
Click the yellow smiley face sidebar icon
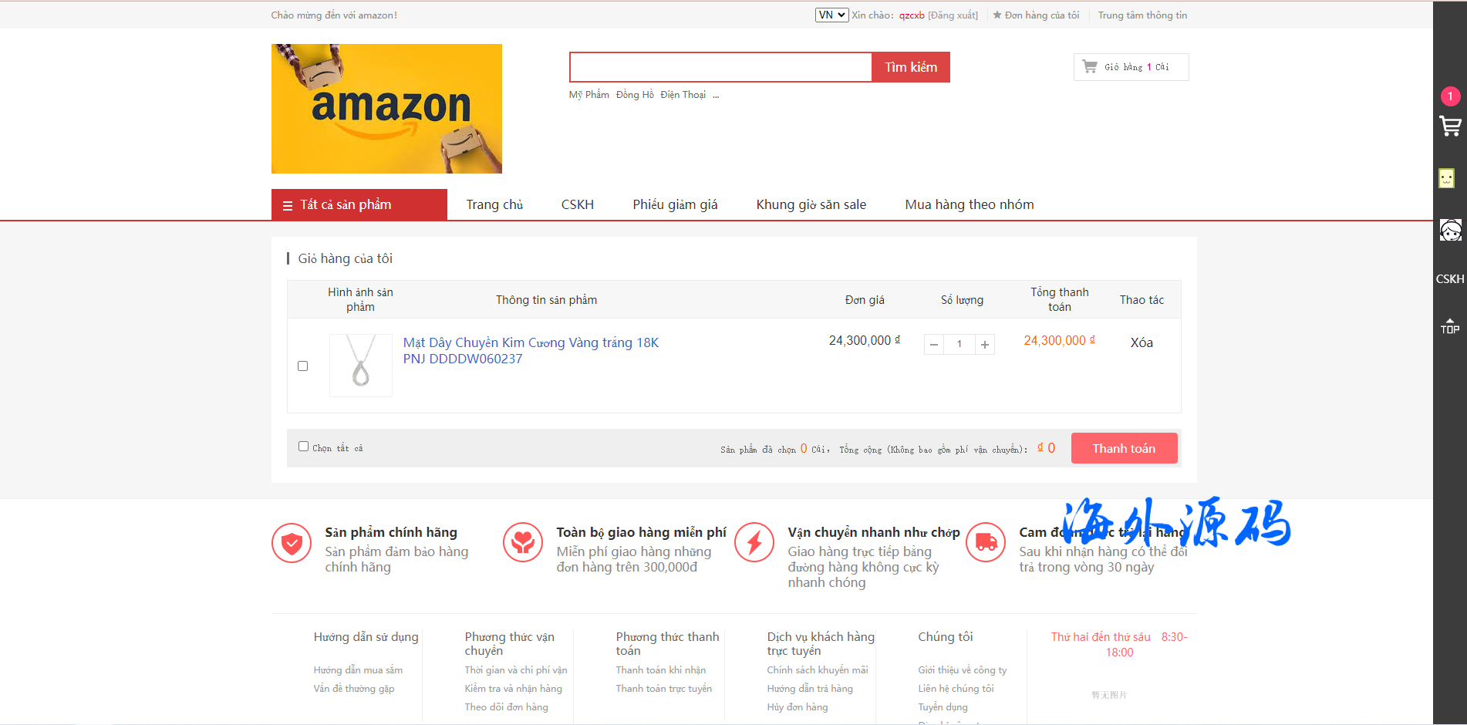pos(1446,178)
